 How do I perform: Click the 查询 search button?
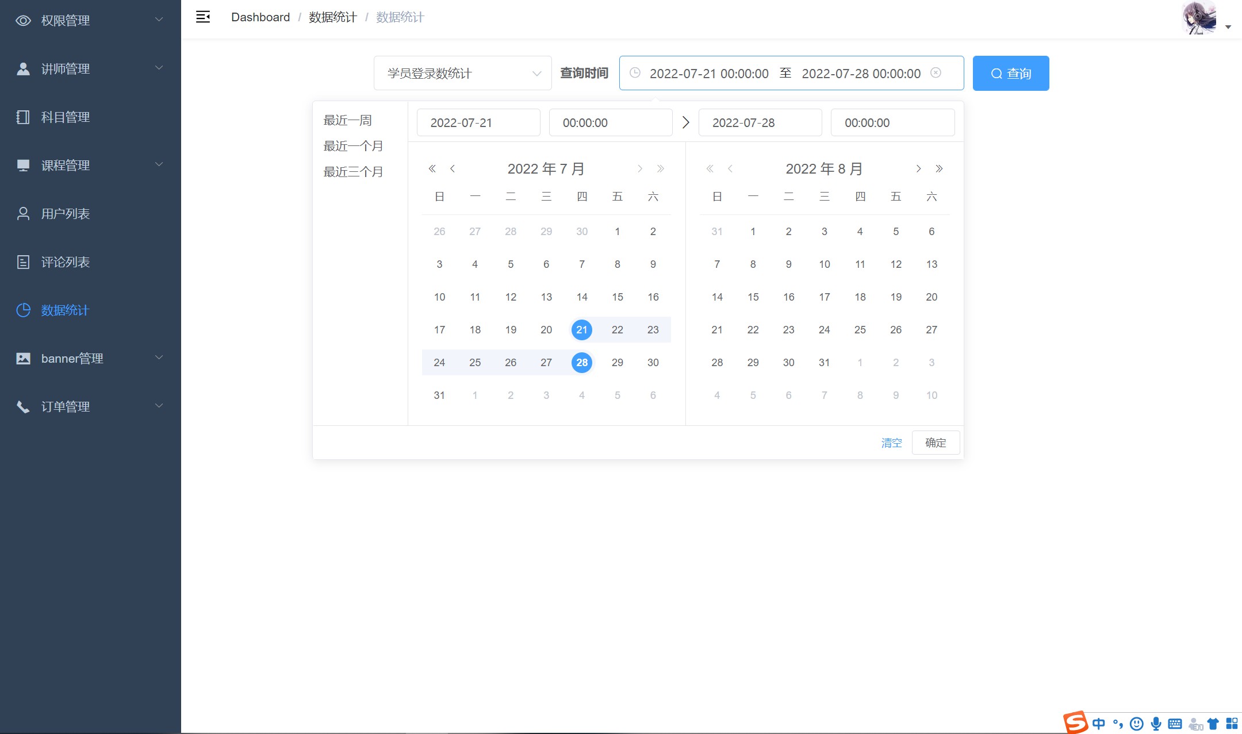pyautogui.click(x=1010, y=73)
